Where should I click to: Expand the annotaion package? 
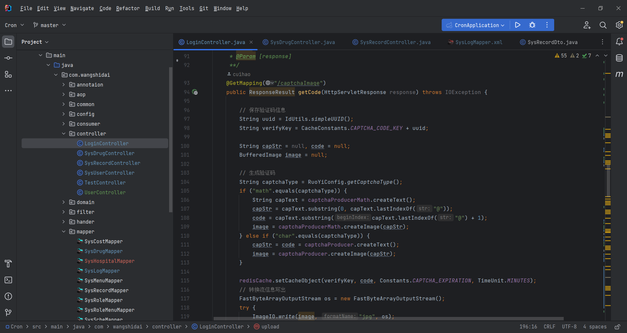coord(64,85)
